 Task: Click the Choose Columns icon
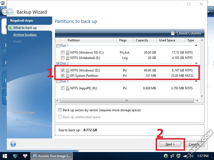(x=173, y=33)
